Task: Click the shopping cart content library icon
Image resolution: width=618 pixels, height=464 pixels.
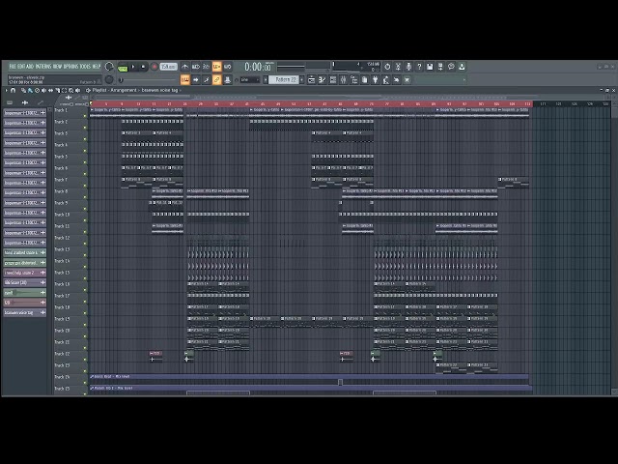Action: tap(407, 80)
